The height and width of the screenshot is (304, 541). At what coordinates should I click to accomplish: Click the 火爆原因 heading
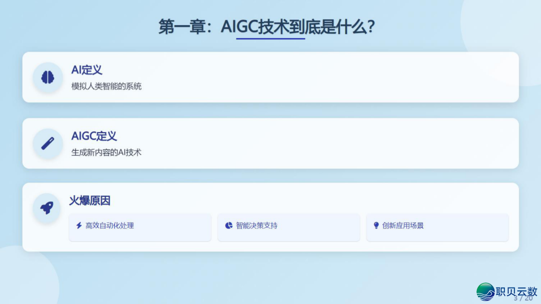tap(90, 200)
